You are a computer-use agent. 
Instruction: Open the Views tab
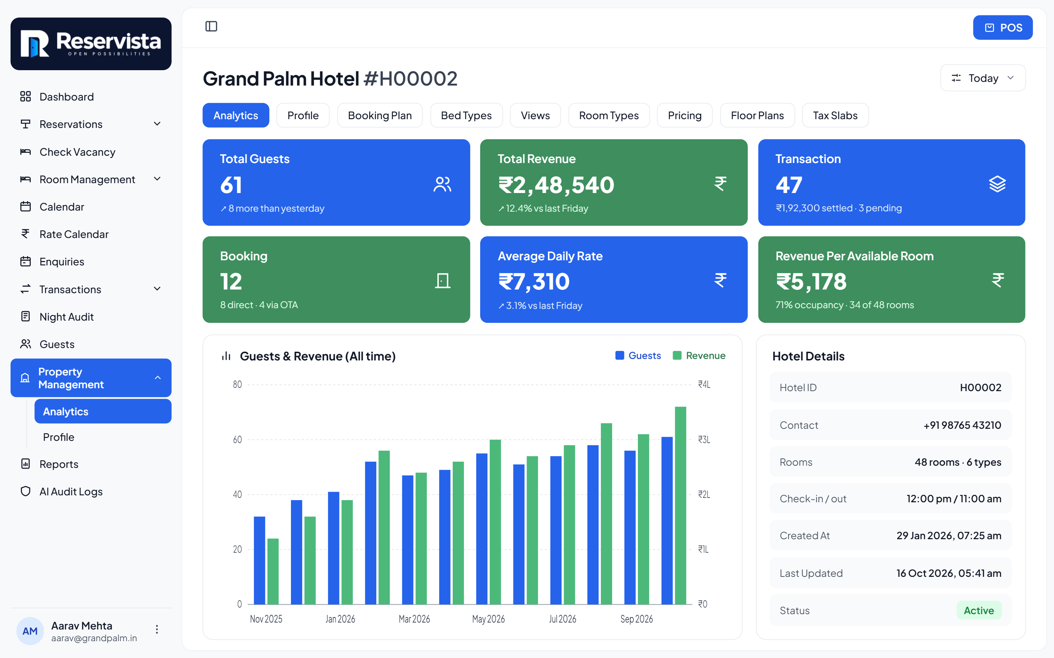point(535,115)
